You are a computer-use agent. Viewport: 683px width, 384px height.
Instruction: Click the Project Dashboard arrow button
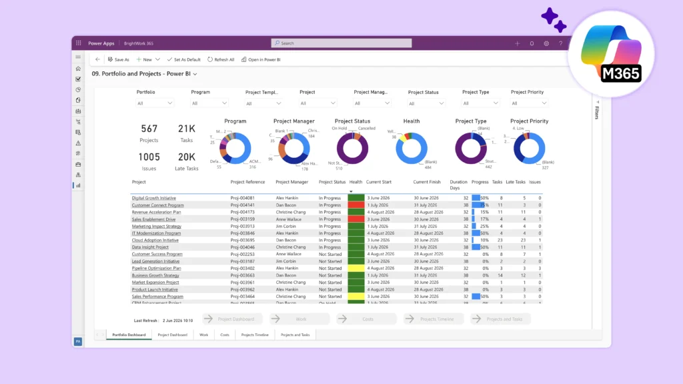coord(232,319)
